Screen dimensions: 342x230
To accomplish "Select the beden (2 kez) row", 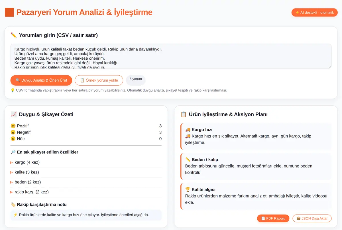I will [x=86, y=182].
